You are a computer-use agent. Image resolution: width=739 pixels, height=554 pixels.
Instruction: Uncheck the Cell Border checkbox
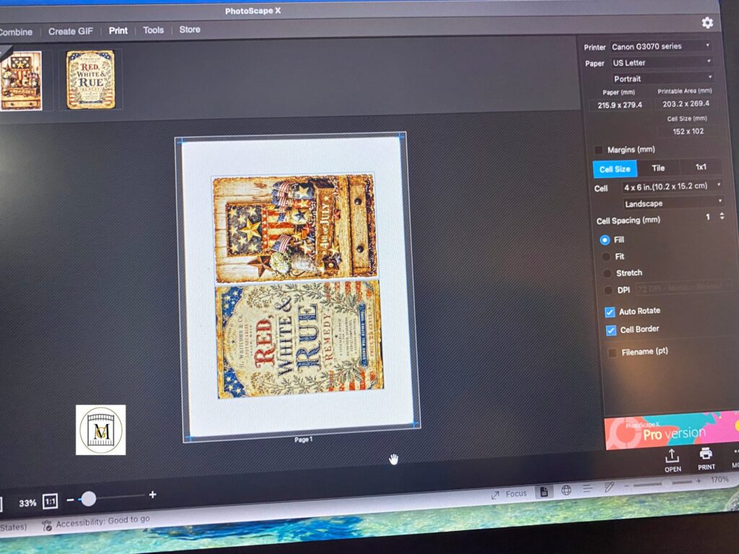(611, 330)
